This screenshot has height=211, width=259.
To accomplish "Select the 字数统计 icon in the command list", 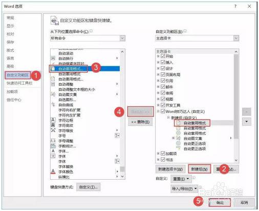I will 53,146.
